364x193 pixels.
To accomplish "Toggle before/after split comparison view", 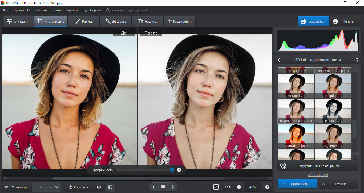I will (x=110, y=187).
